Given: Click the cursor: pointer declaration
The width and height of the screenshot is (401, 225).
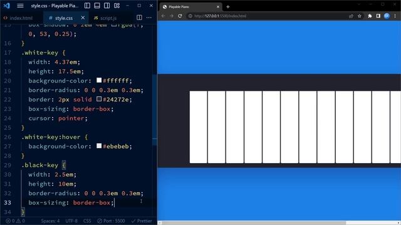Looking at the screenshot, I should pyautogui.click(x=58, y=118).
